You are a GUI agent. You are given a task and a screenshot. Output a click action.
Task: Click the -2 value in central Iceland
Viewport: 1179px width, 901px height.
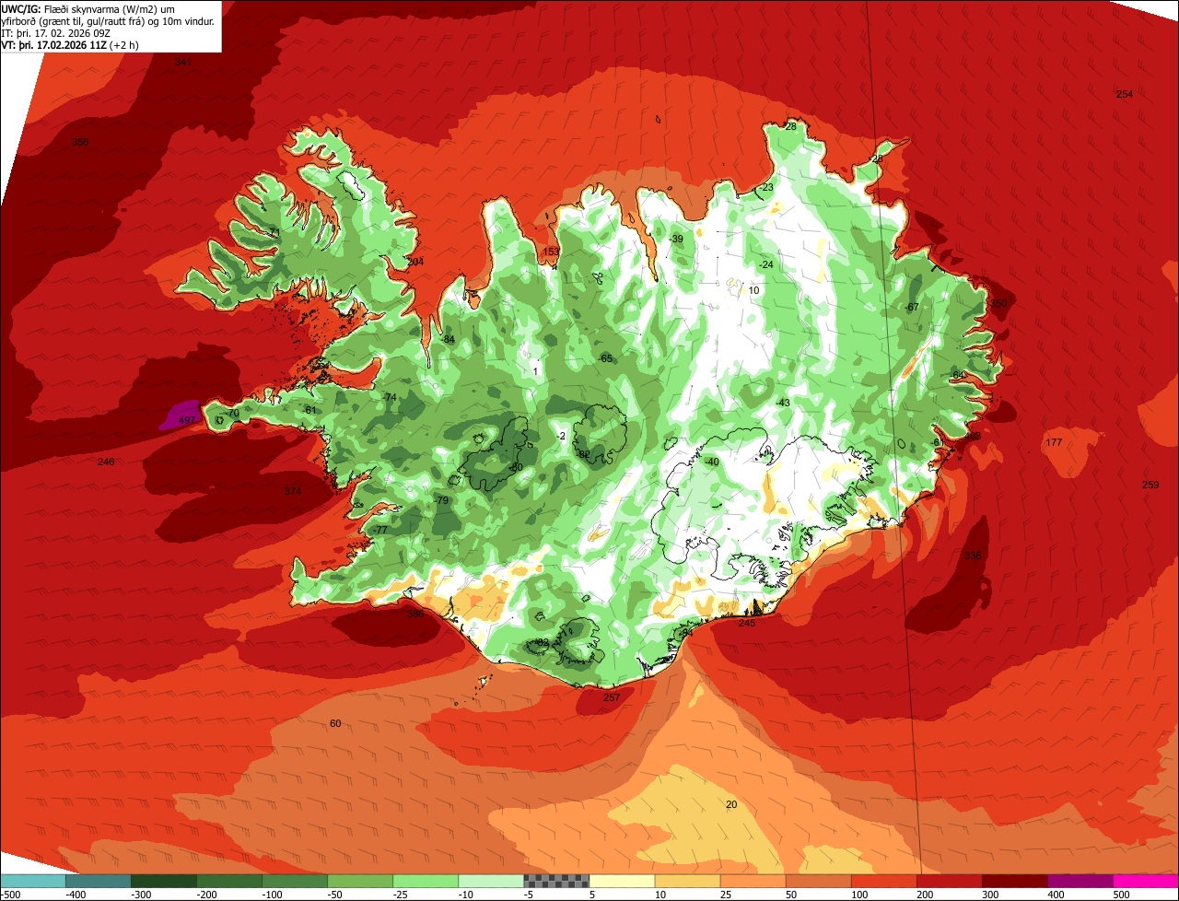561,436
